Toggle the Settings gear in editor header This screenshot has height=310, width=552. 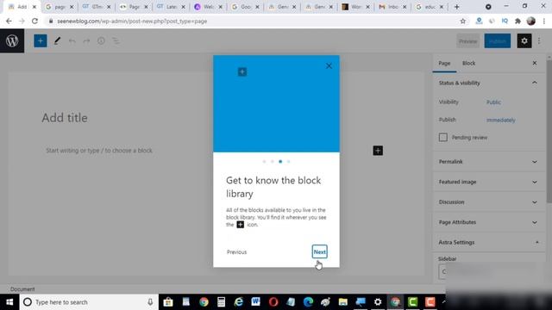[524, 40]
